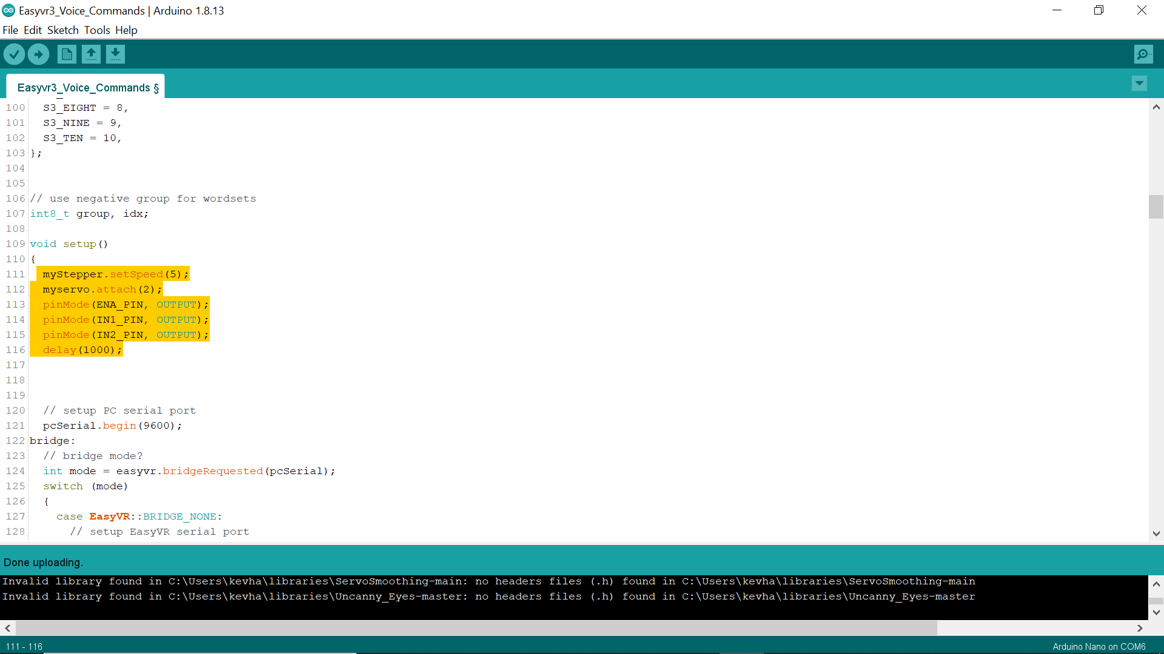Screen dimensions: 1164x654
Task: Click the Verify sketch checkmark icon
Action: pos(14,54)
